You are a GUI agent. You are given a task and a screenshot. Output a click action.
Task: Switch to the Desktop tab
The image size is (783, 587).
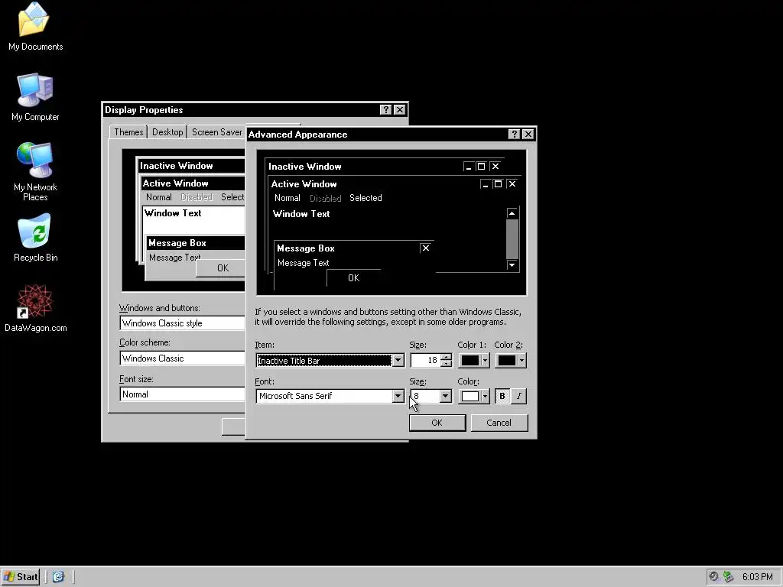point(167,131)
